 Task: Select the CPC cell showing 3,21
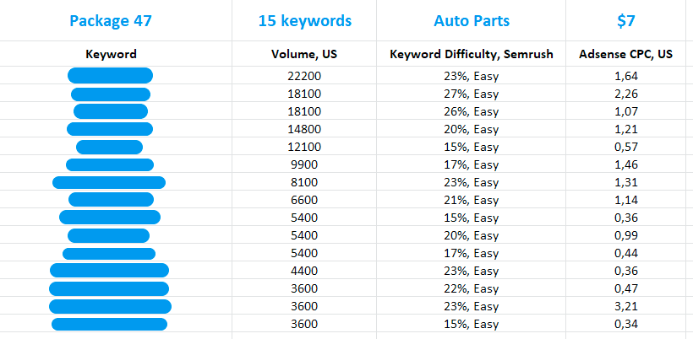coord(626,306)
